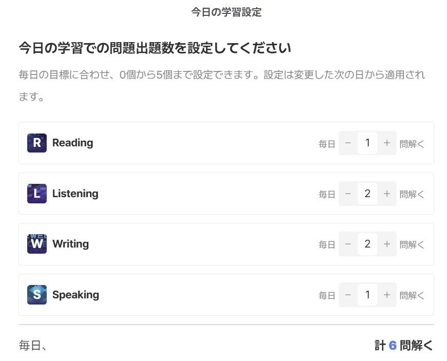Select the Speaking count number field
Viewport: 447px width, 361px height.
tap(367, 295)
